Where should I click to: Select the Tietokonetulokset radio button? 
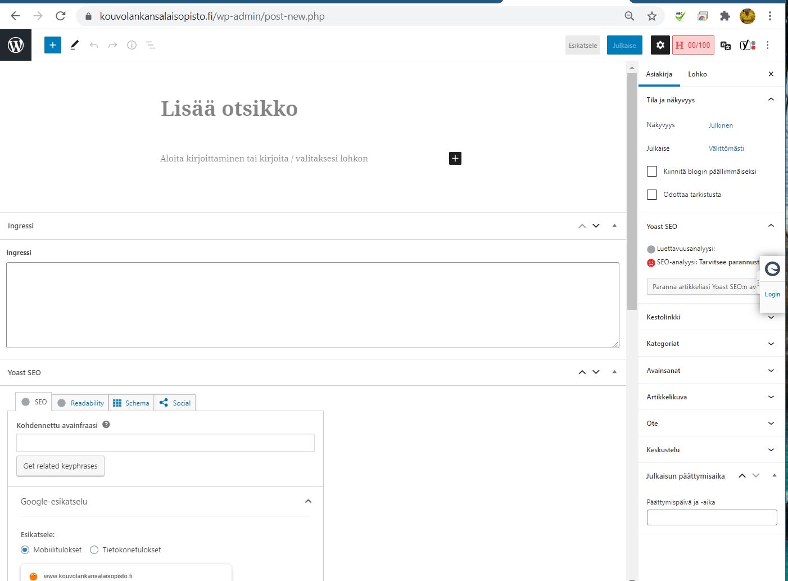94,550
